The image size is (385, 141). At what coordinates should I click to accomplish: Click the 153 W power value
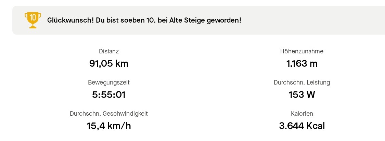[x=301, y=95]
